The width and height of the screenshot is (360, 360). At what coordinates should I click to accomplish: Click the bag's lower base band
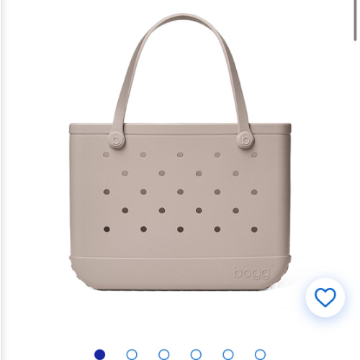(x=180, y=273)
